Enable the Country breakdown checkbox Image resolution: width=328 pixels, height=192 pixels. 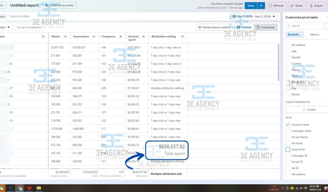288,64
